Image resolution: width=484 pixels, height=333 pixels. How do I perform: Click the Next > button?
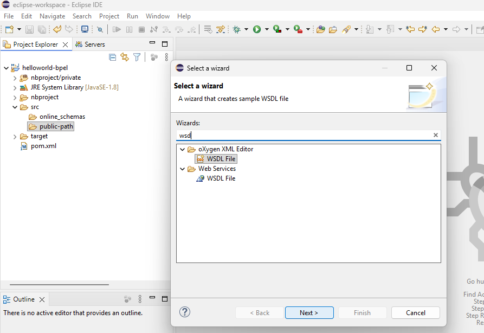pos(309,312)
